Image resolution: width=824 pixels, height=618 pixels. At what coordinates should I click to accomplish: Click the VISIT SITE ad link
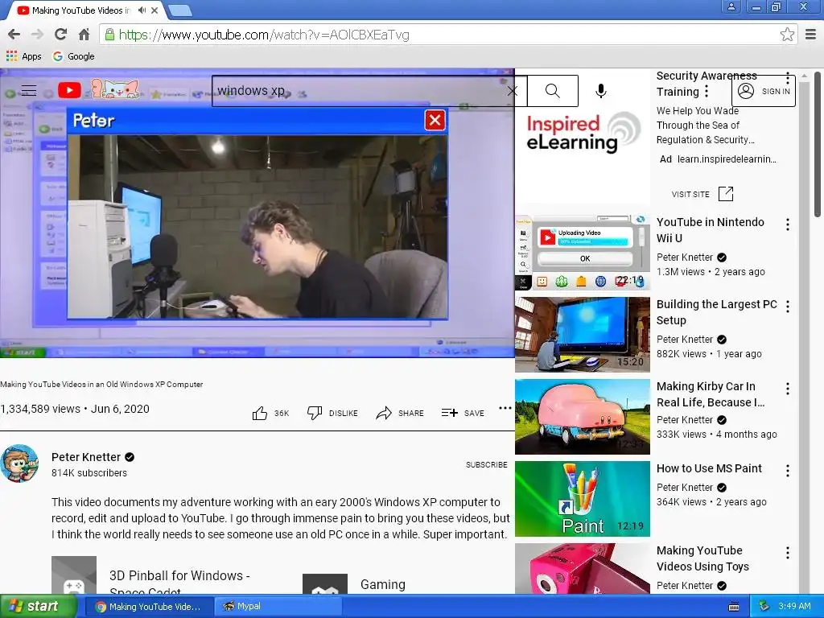(702, 194)
